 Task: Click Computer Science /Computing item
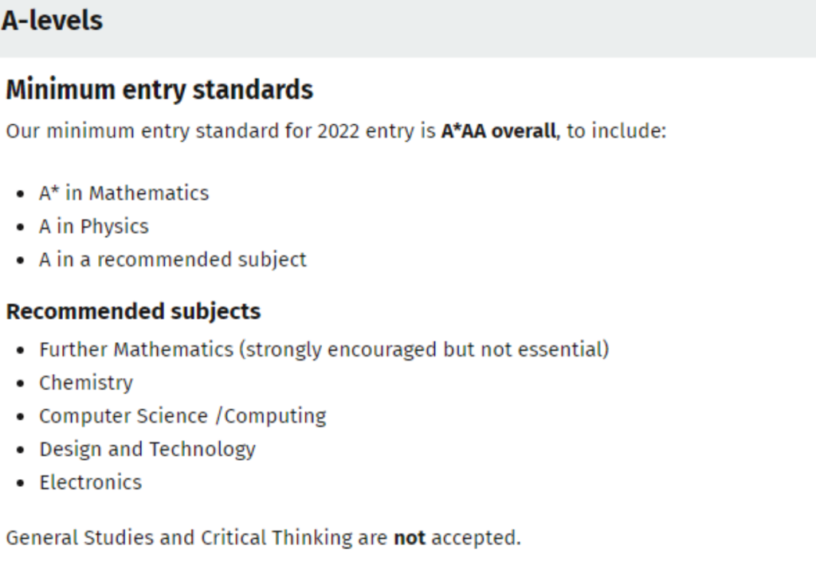click(x=182, y=416)
